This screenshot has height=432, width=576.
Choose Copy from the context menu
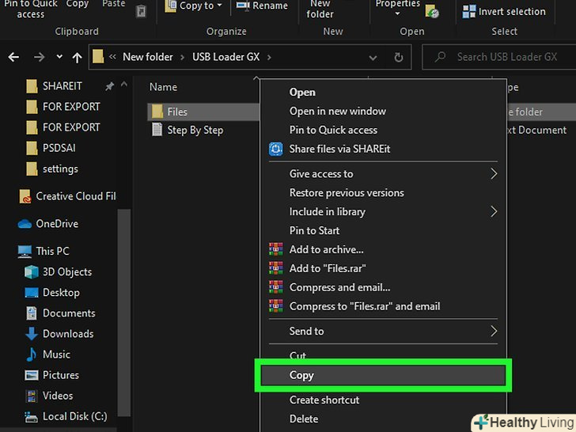tap(301, 376)
